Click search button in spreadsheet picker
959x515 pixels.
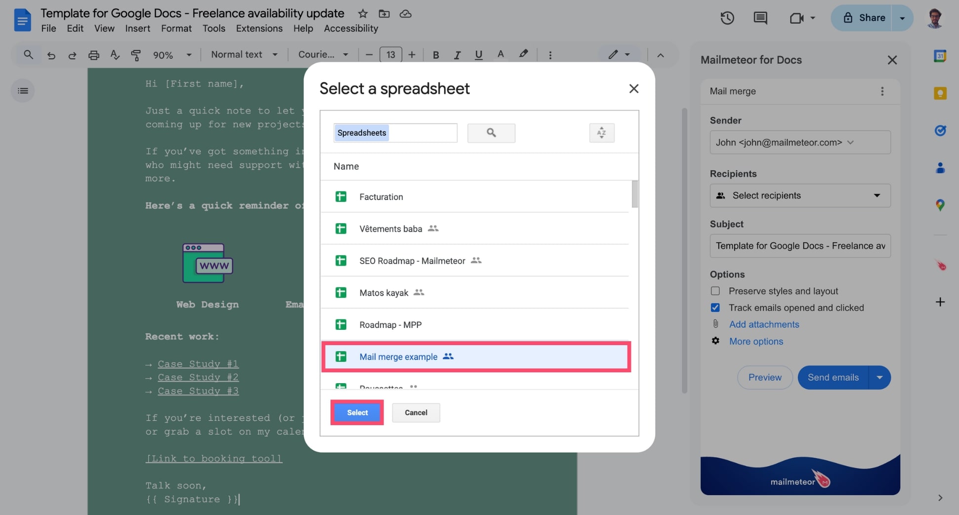tap(491, 133)
